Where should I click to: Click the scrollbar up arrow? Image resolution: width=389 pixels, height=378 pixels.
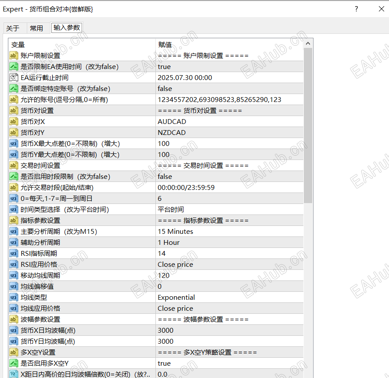[x=308, y=44]
